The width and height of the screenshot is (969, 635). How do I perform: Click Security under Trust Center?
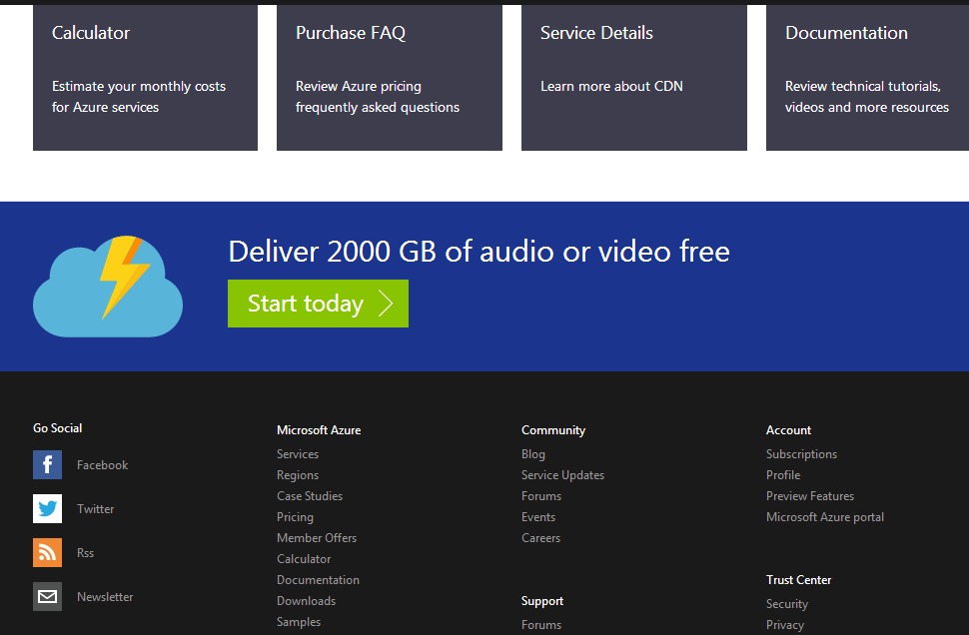tap(787, 604)
